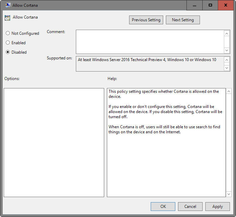Click the Comment box scroll up arrow
This screenshot has height=217, width=236.
coord(227,33)
